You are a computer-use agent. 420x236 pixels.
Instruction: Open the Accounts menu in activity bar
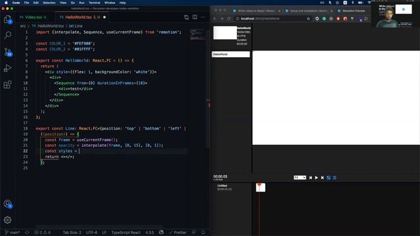tap(7, 204)
